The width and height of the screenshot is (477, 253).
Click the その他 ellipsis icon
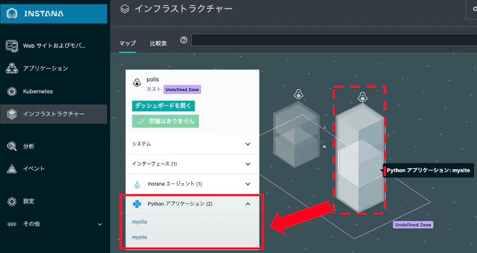point(12,224)
